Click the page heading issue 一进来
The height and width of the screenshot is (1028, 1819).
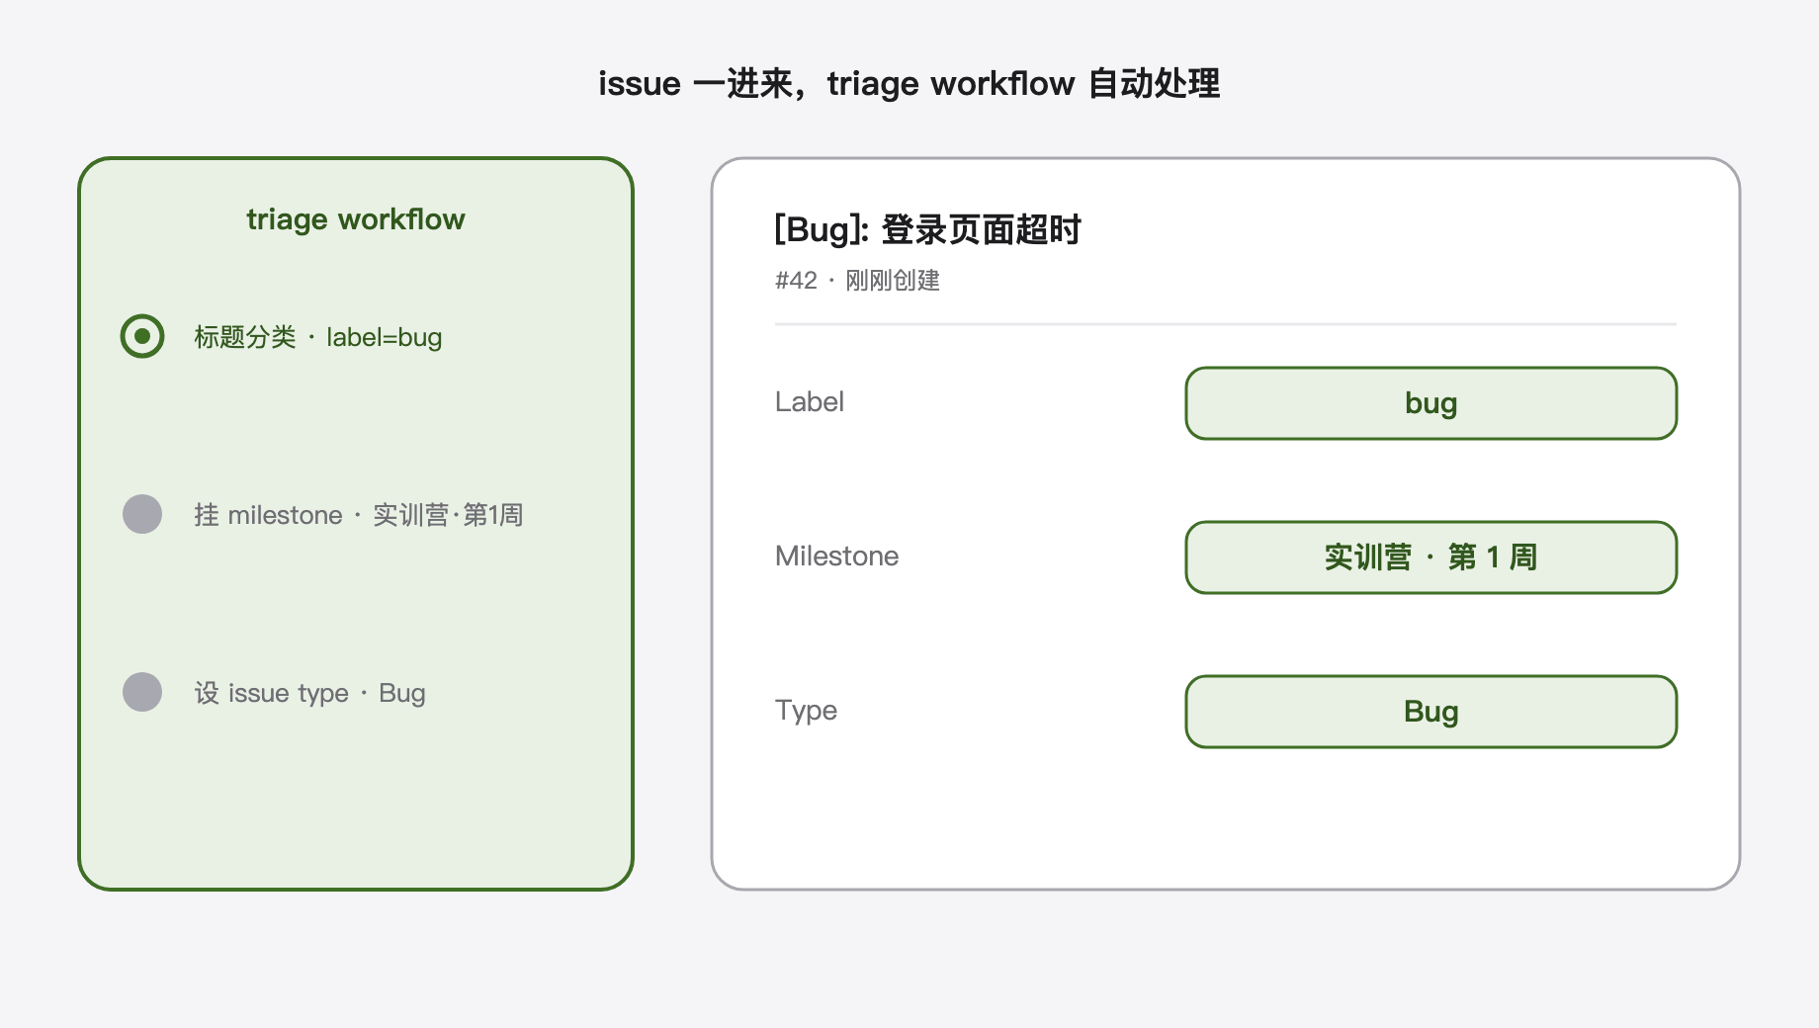pyautogui.click(x=909, y=84)
